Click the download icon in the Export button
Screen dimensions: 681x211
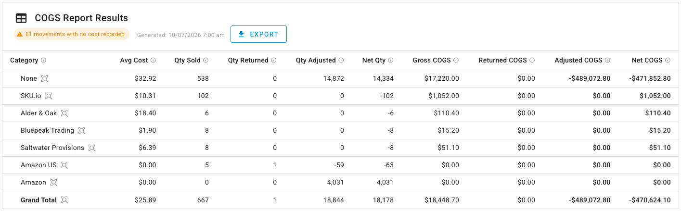pos(241,34)
